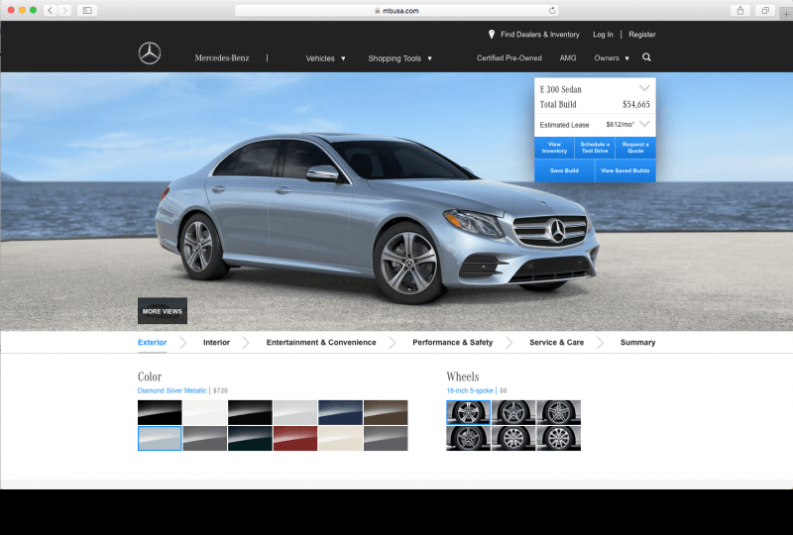Switch to the Service & Care tab
793x535 pixels.
pos(556,343)
